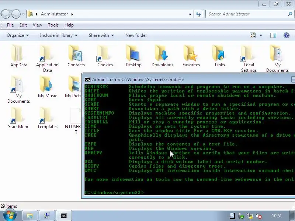Select the Cookies shortcut folder

coord(105,56)
